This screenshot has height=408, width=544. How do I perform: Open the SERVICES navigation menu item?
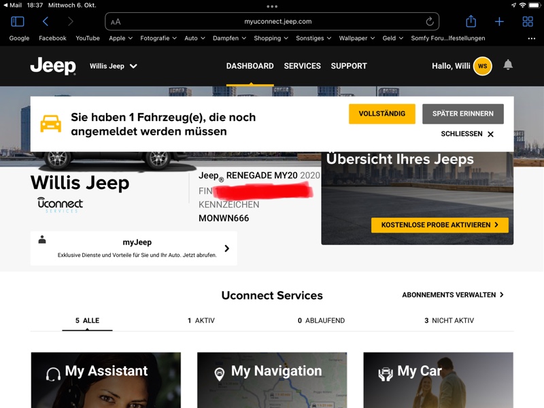[x=302, y=66]
